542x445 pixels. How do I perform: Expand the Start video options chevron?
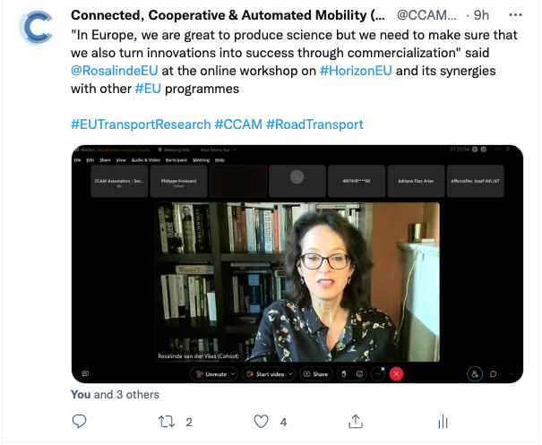tap(290, 374)
